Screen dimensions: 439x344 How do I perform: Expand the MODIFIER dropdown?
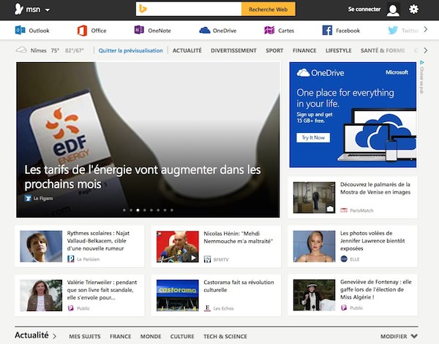[399, 337]
